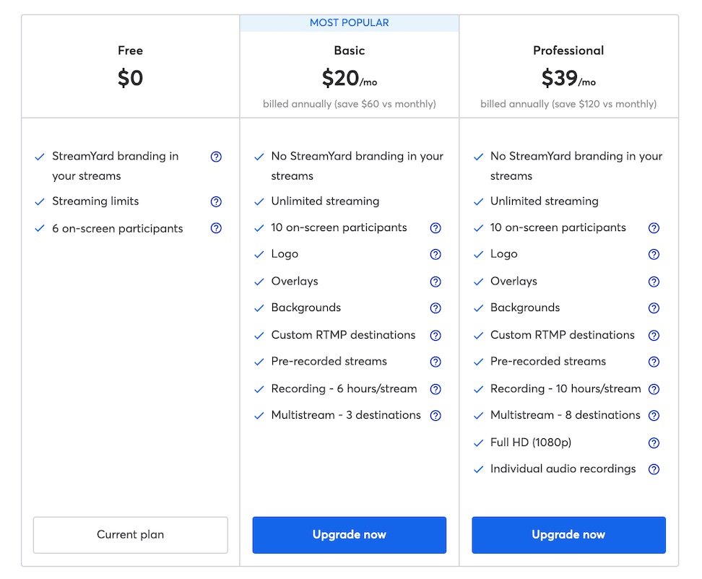The height and width of the screenshot is (579, 702).
Task: Select the Professional plan title
Action: click(568, 51)
